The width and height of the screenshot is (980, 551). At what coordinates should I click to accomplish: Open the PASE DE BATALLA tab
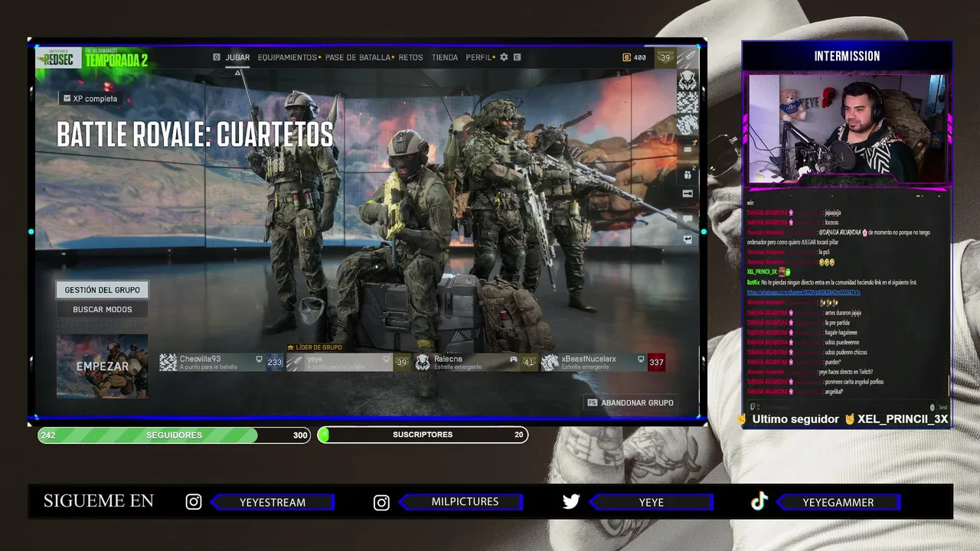pos(358,57)
